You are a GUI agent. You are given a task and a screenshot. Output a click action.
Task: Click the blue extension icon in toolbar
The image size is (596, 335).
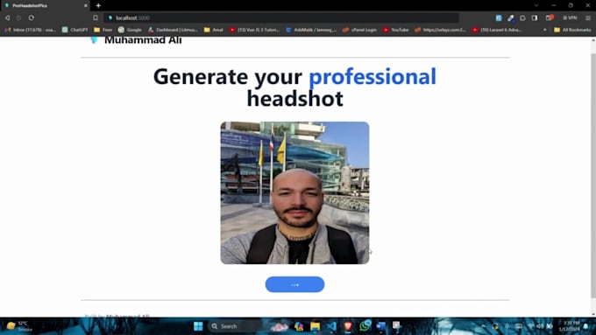click(499, 17)
